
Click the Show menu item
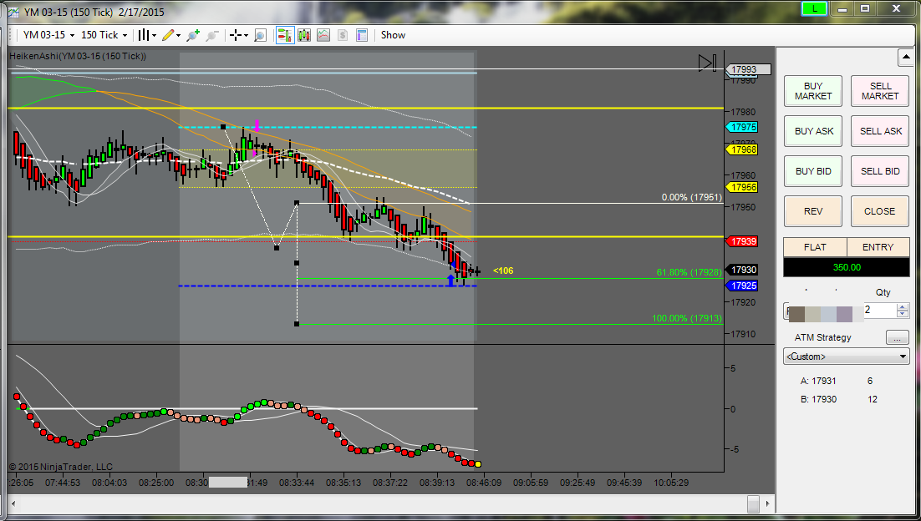393,35
